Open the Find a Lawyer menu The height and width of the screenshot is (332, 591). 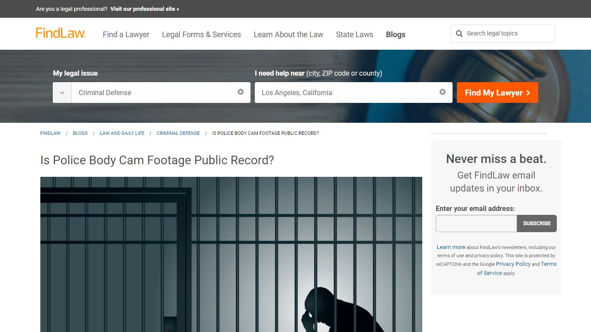click(x=126, y=35)
